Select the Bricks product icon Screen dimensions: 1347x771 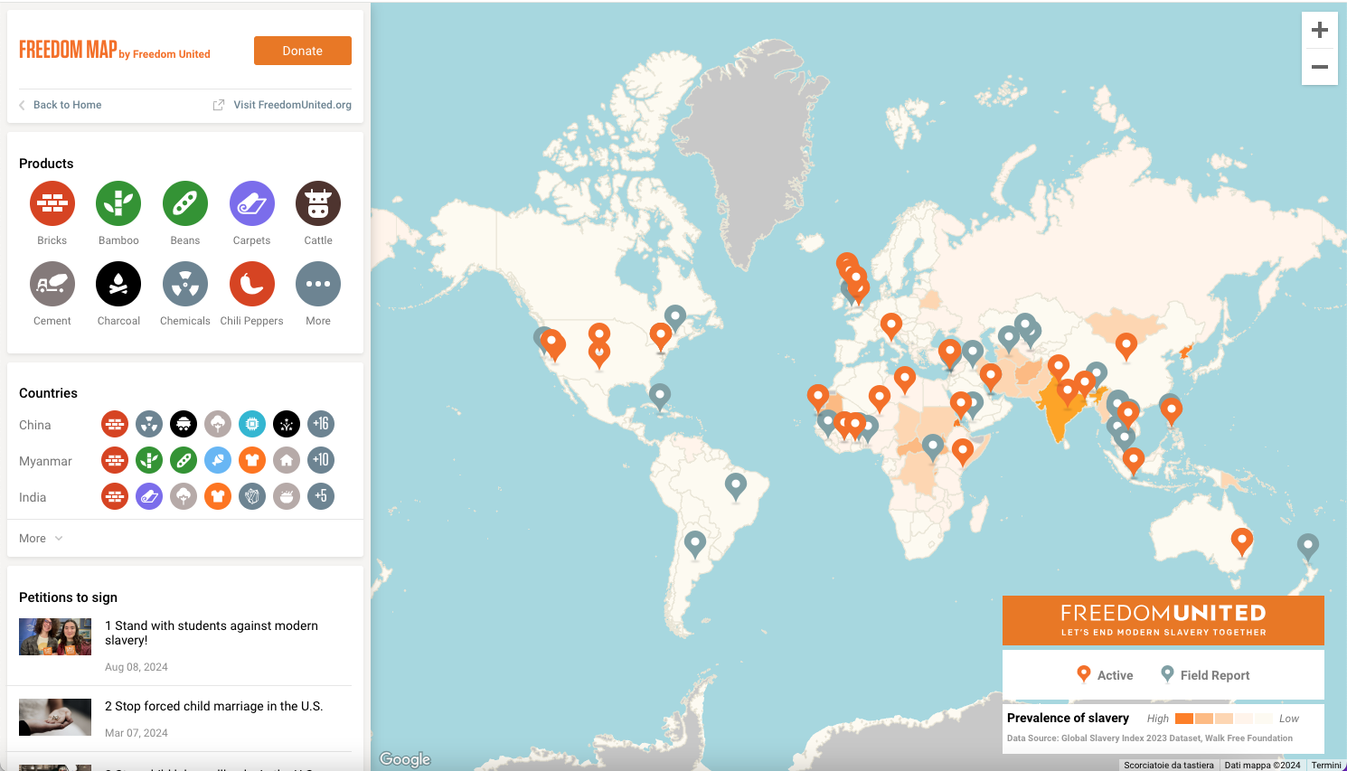pyautogui.click(x=52, y=204)
